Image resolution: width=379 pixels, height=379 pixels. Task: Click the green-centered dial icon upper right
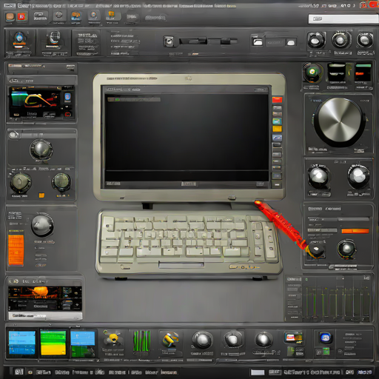click(x=312, y=73)
